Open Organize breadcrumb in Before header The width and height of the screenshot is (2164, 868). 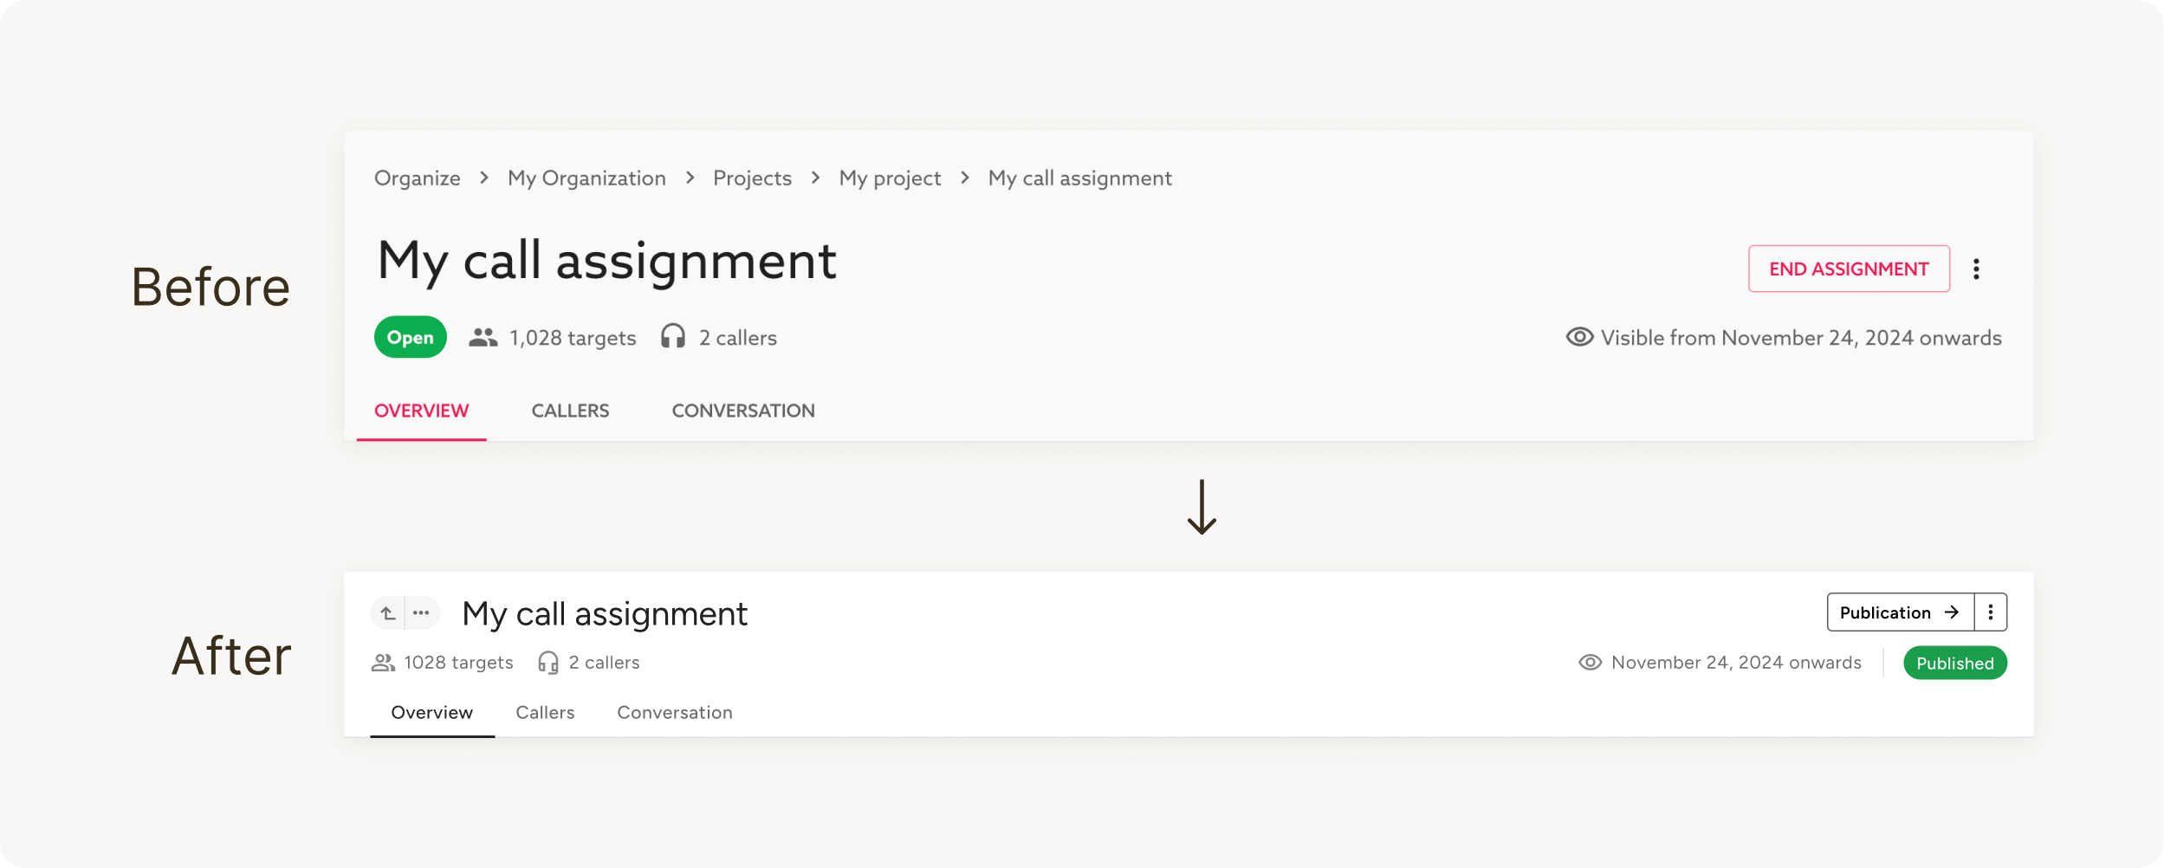[x=417, y=178]
